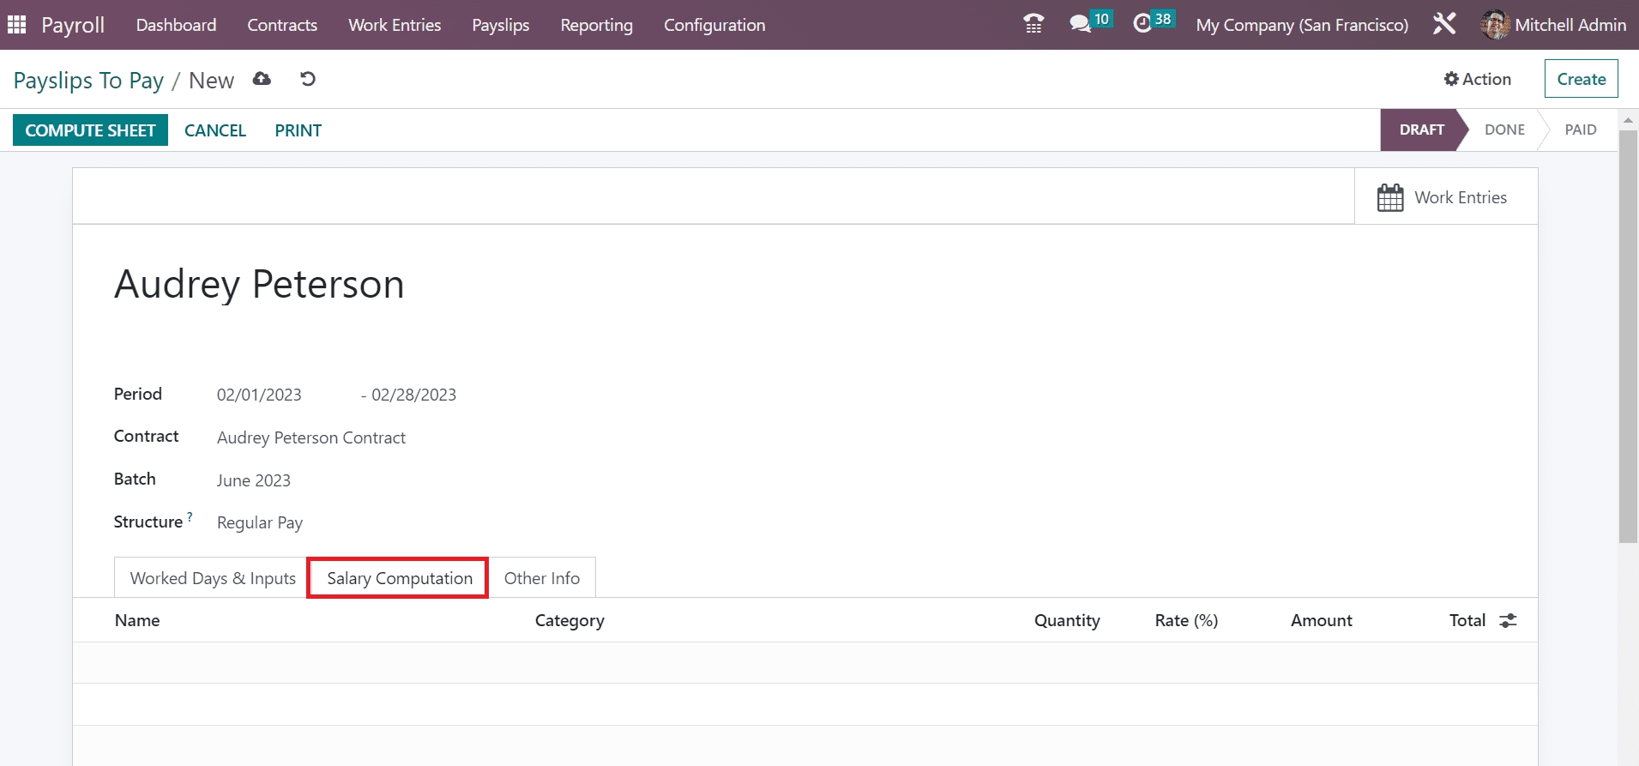
Task: Discard changes with the undo icon
Action: pos(308,79)
